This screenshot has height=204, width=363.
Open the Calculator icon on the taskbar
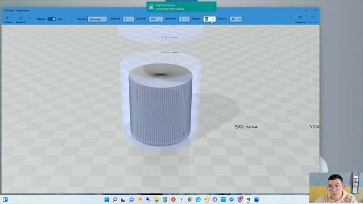165,199
